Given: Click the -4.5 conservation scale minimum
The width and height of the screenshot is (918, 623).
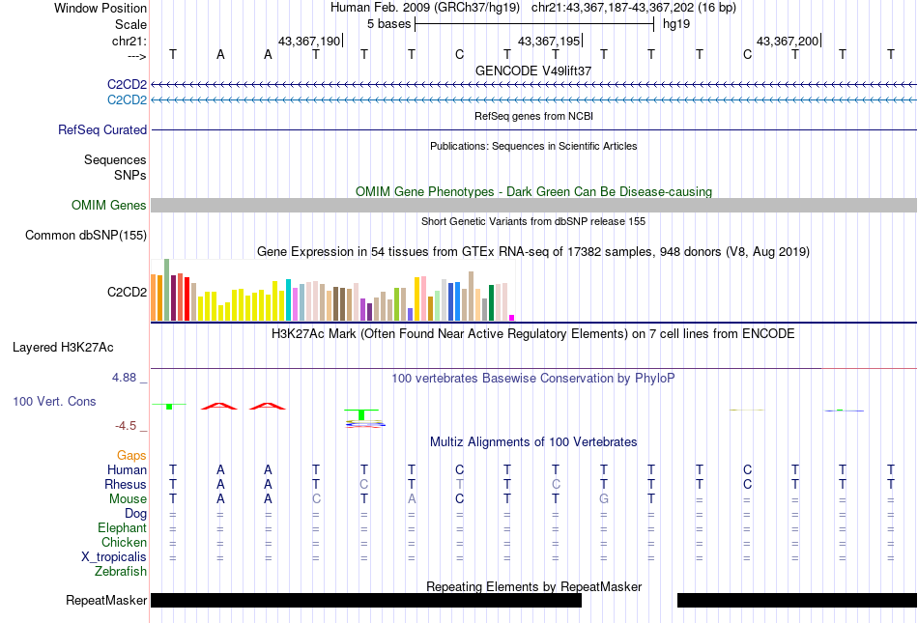Looking at the screenshot, I should 126,426.
